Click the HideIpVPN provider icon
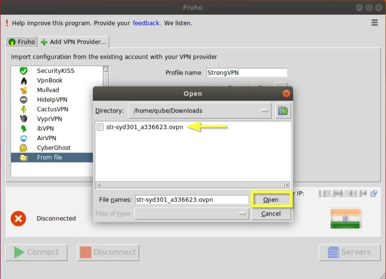 click(x=24, y=100)
